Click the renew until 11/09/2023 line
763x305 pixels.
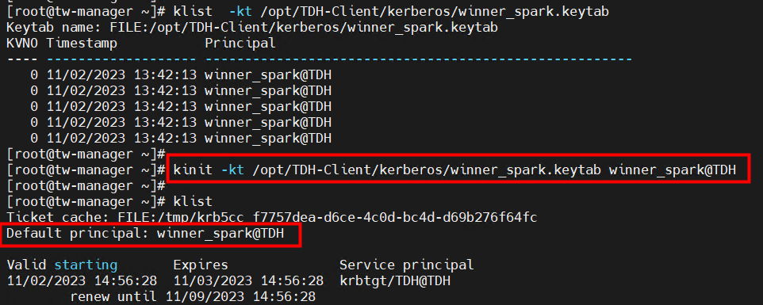194,296
